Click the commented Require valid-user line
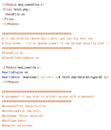111x130 pixels. (18, 125)
